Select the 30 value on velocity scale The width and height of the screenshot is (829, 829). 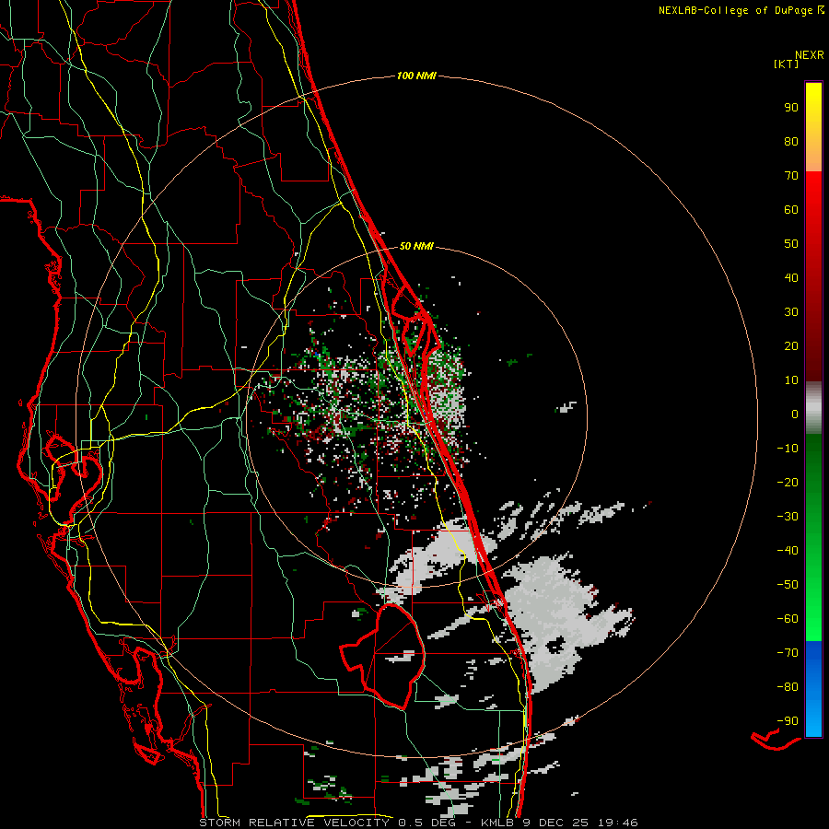click(791, 312)
